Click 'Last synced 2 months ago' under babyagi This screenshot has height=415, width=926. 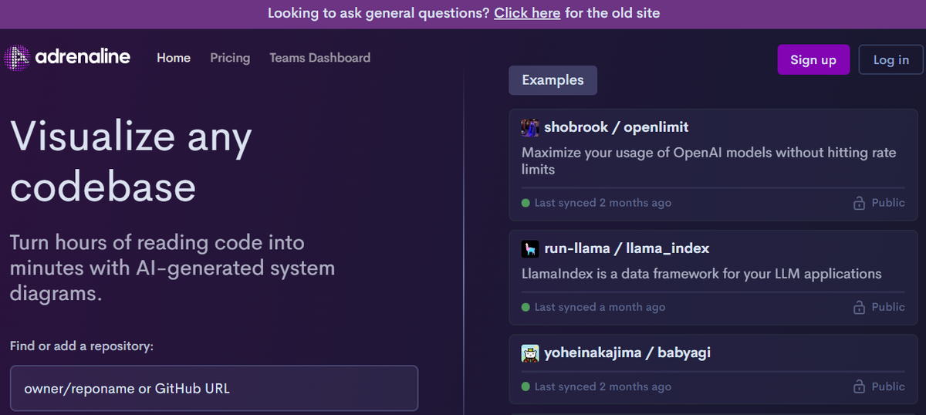(603, 386)
